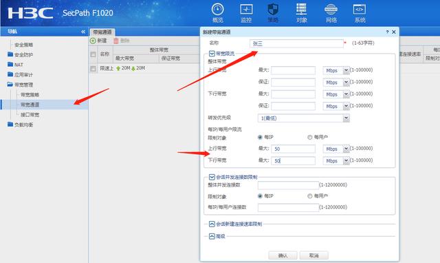Click the 确认 button
The image size is (440, 263).
click(x=283, y=255)
